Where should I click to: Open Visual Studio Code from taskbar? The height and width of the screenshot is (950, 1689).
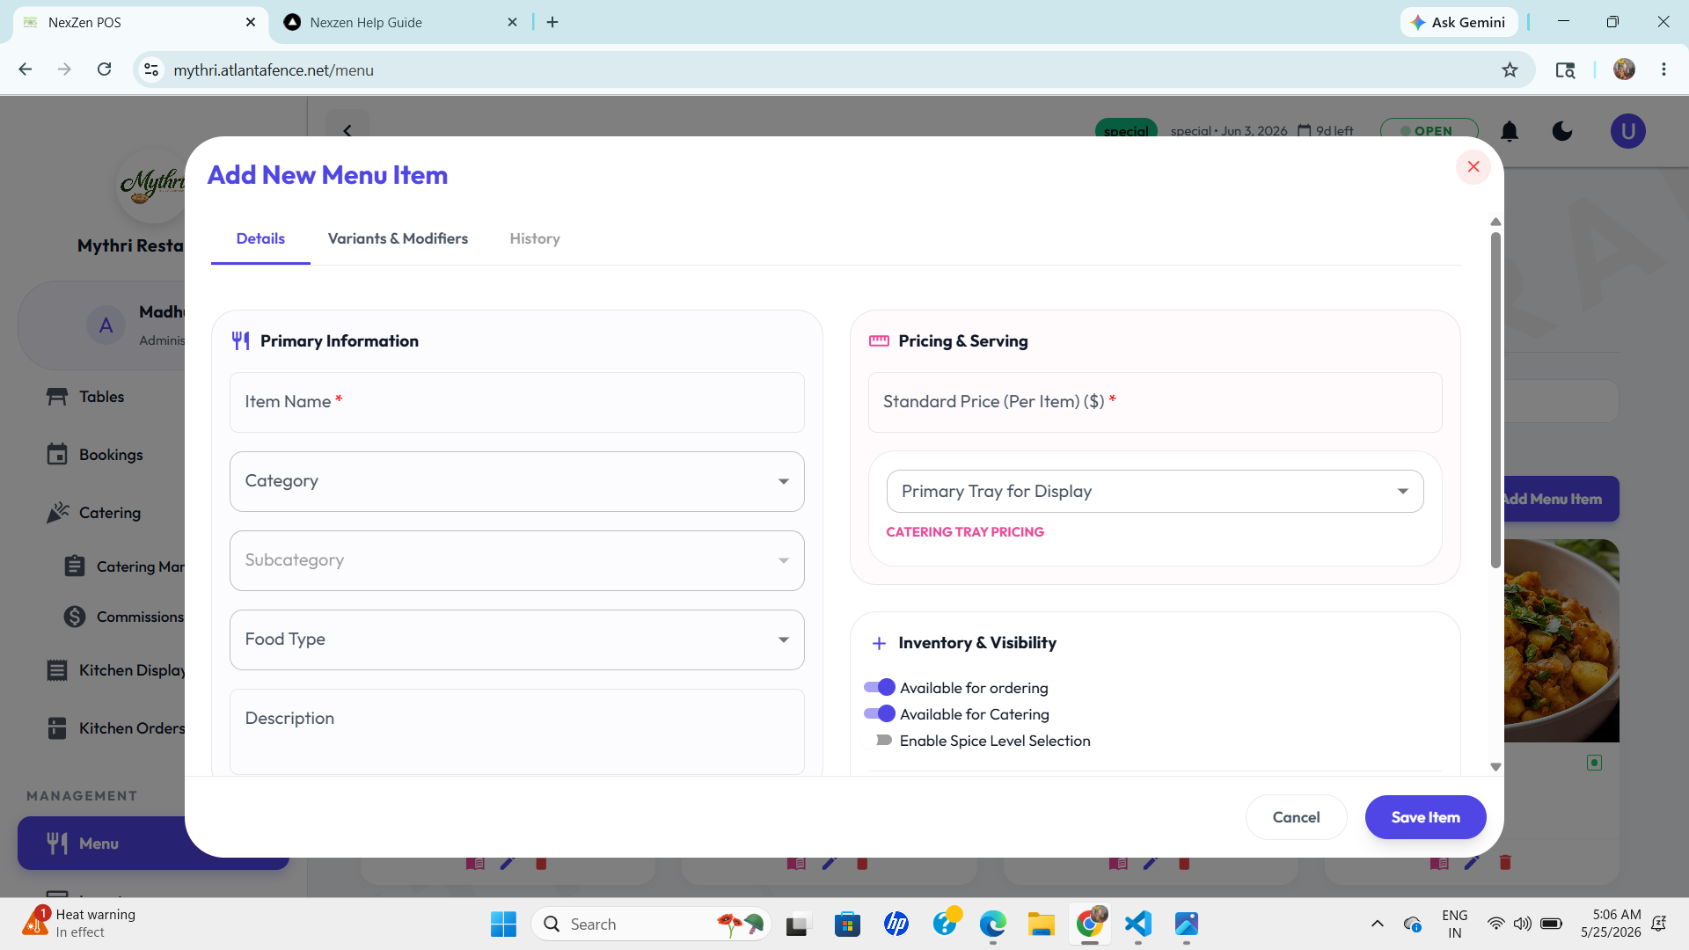coord(1137,924)
